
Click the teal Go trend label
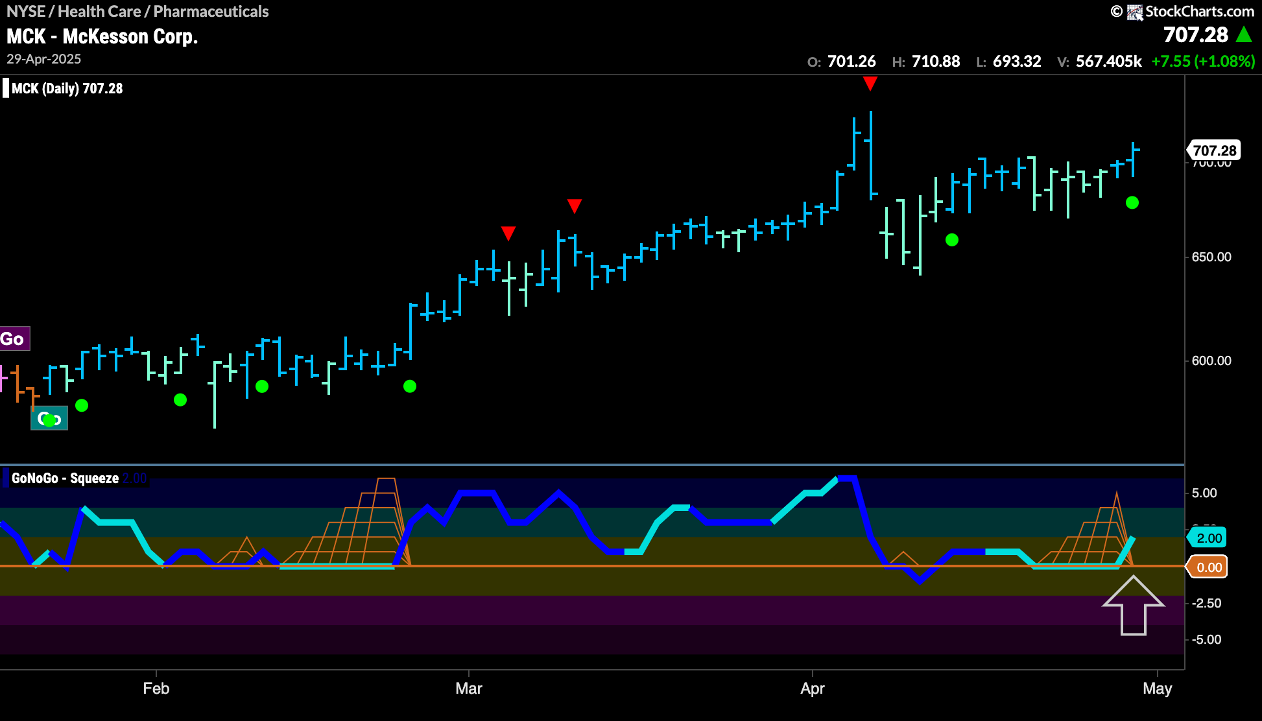[x=49, y=419]
